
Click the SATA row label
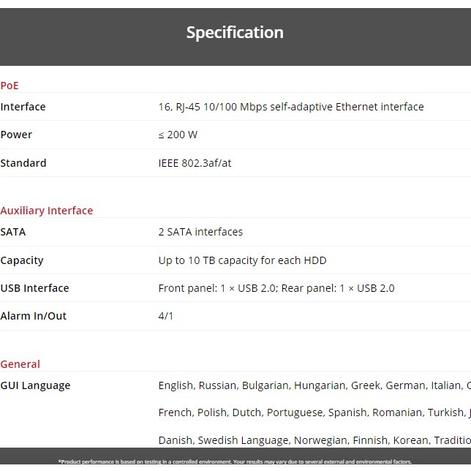click(x=13, y=232)
